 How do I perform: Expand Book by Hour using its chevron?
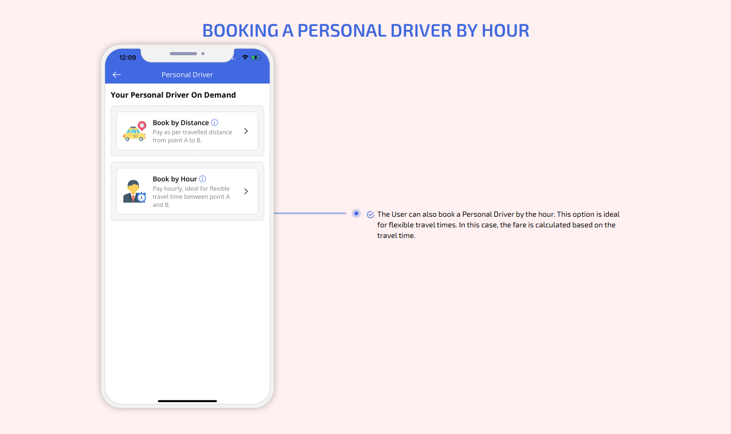246,191
